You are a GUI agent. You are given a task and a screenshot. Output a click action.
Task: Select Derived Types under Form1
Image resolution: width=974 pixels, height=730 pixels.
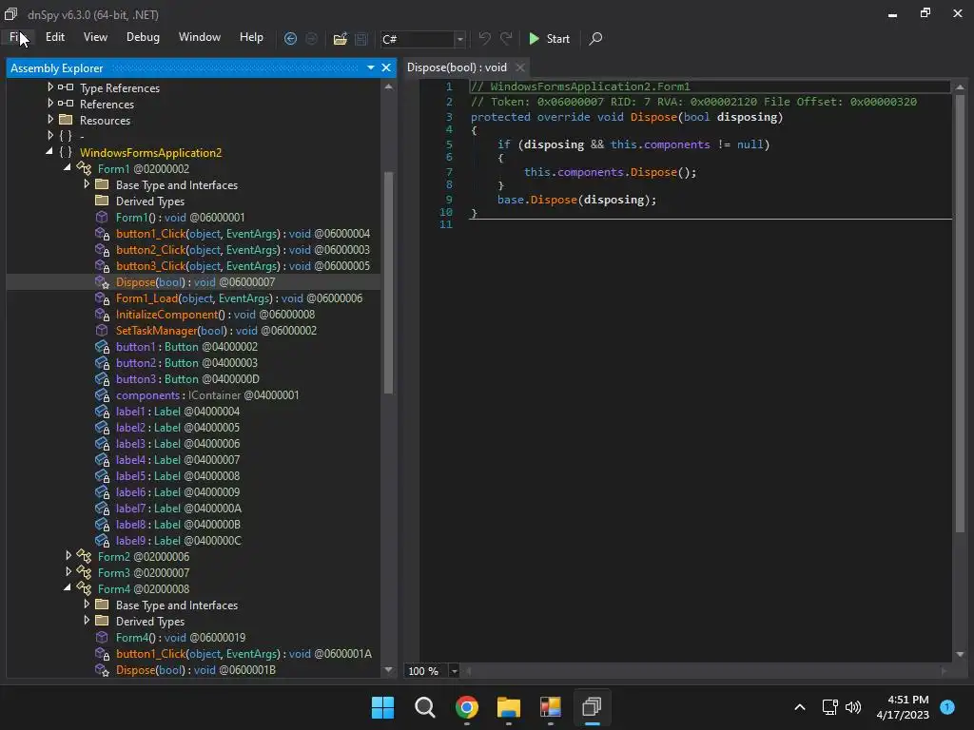150,202
